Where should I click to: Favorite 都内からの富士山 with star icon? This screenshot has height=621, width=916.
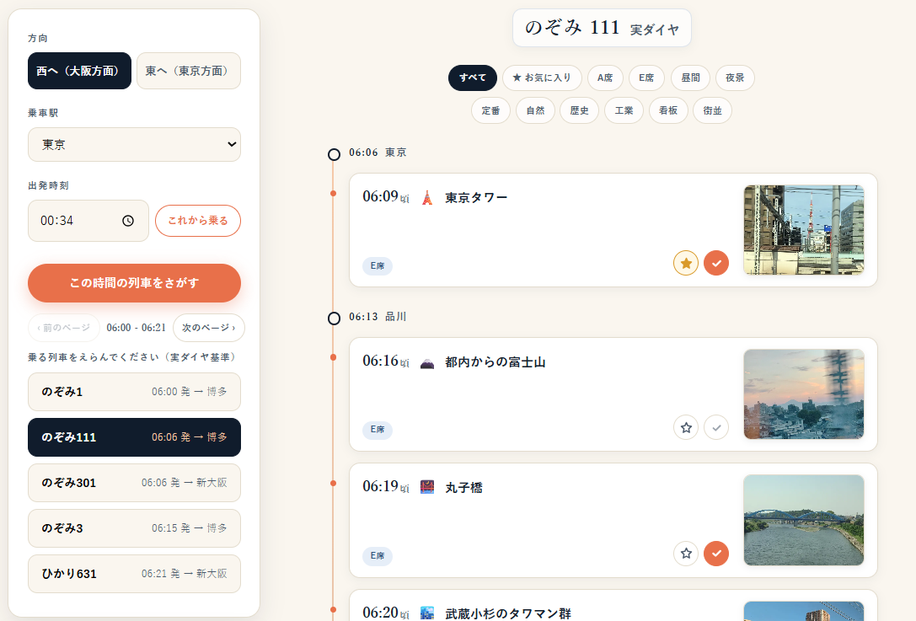click(x=686, y=428)
